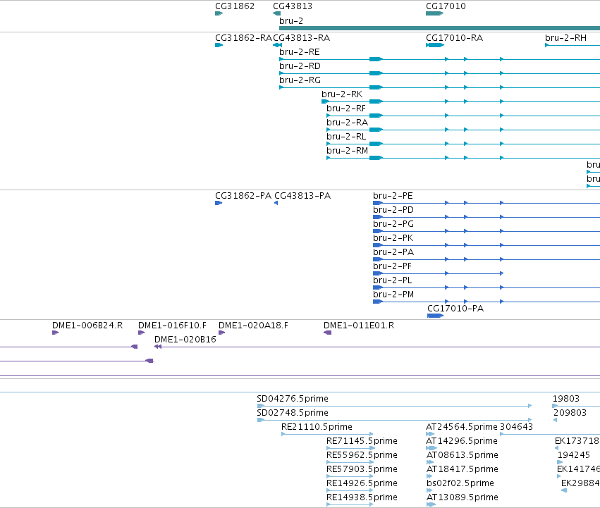Click the CG31862-RA transcript label
600x508 pixels.
pyautogui.click(x=243, y=38)
